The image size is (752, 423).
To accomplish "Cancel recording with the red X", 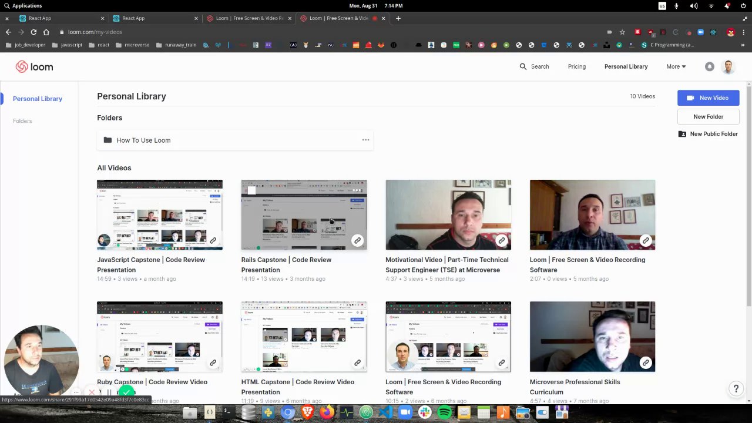I will click(92, 392).
